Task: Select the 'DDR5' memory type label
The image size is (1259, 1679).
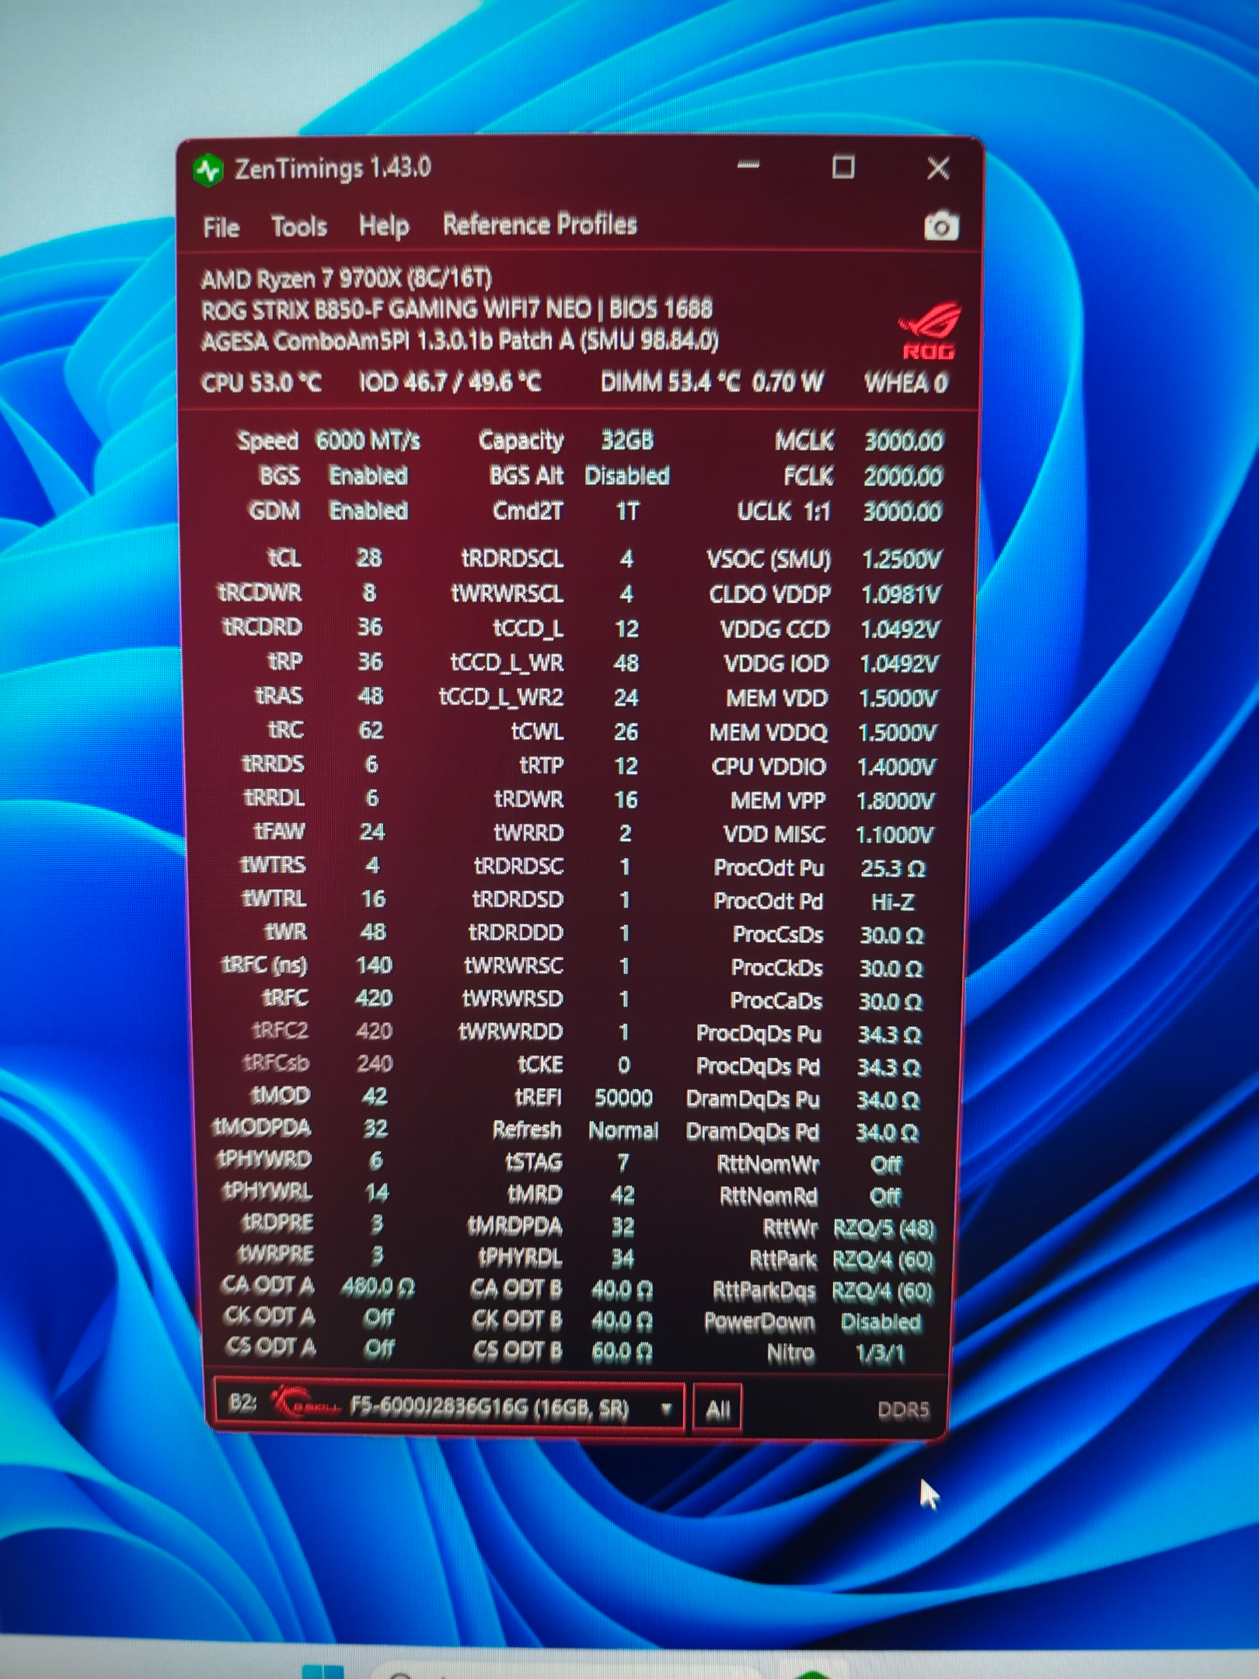Action: pyautogui.click(x=903, y=1409)
